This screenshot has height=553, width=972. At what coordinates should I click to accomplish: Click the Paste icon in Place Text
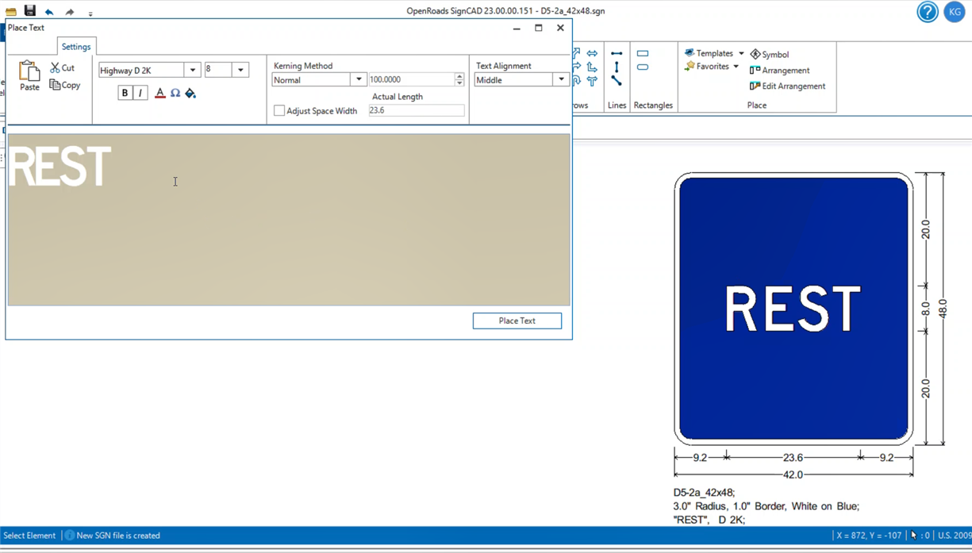coord(29,76)
